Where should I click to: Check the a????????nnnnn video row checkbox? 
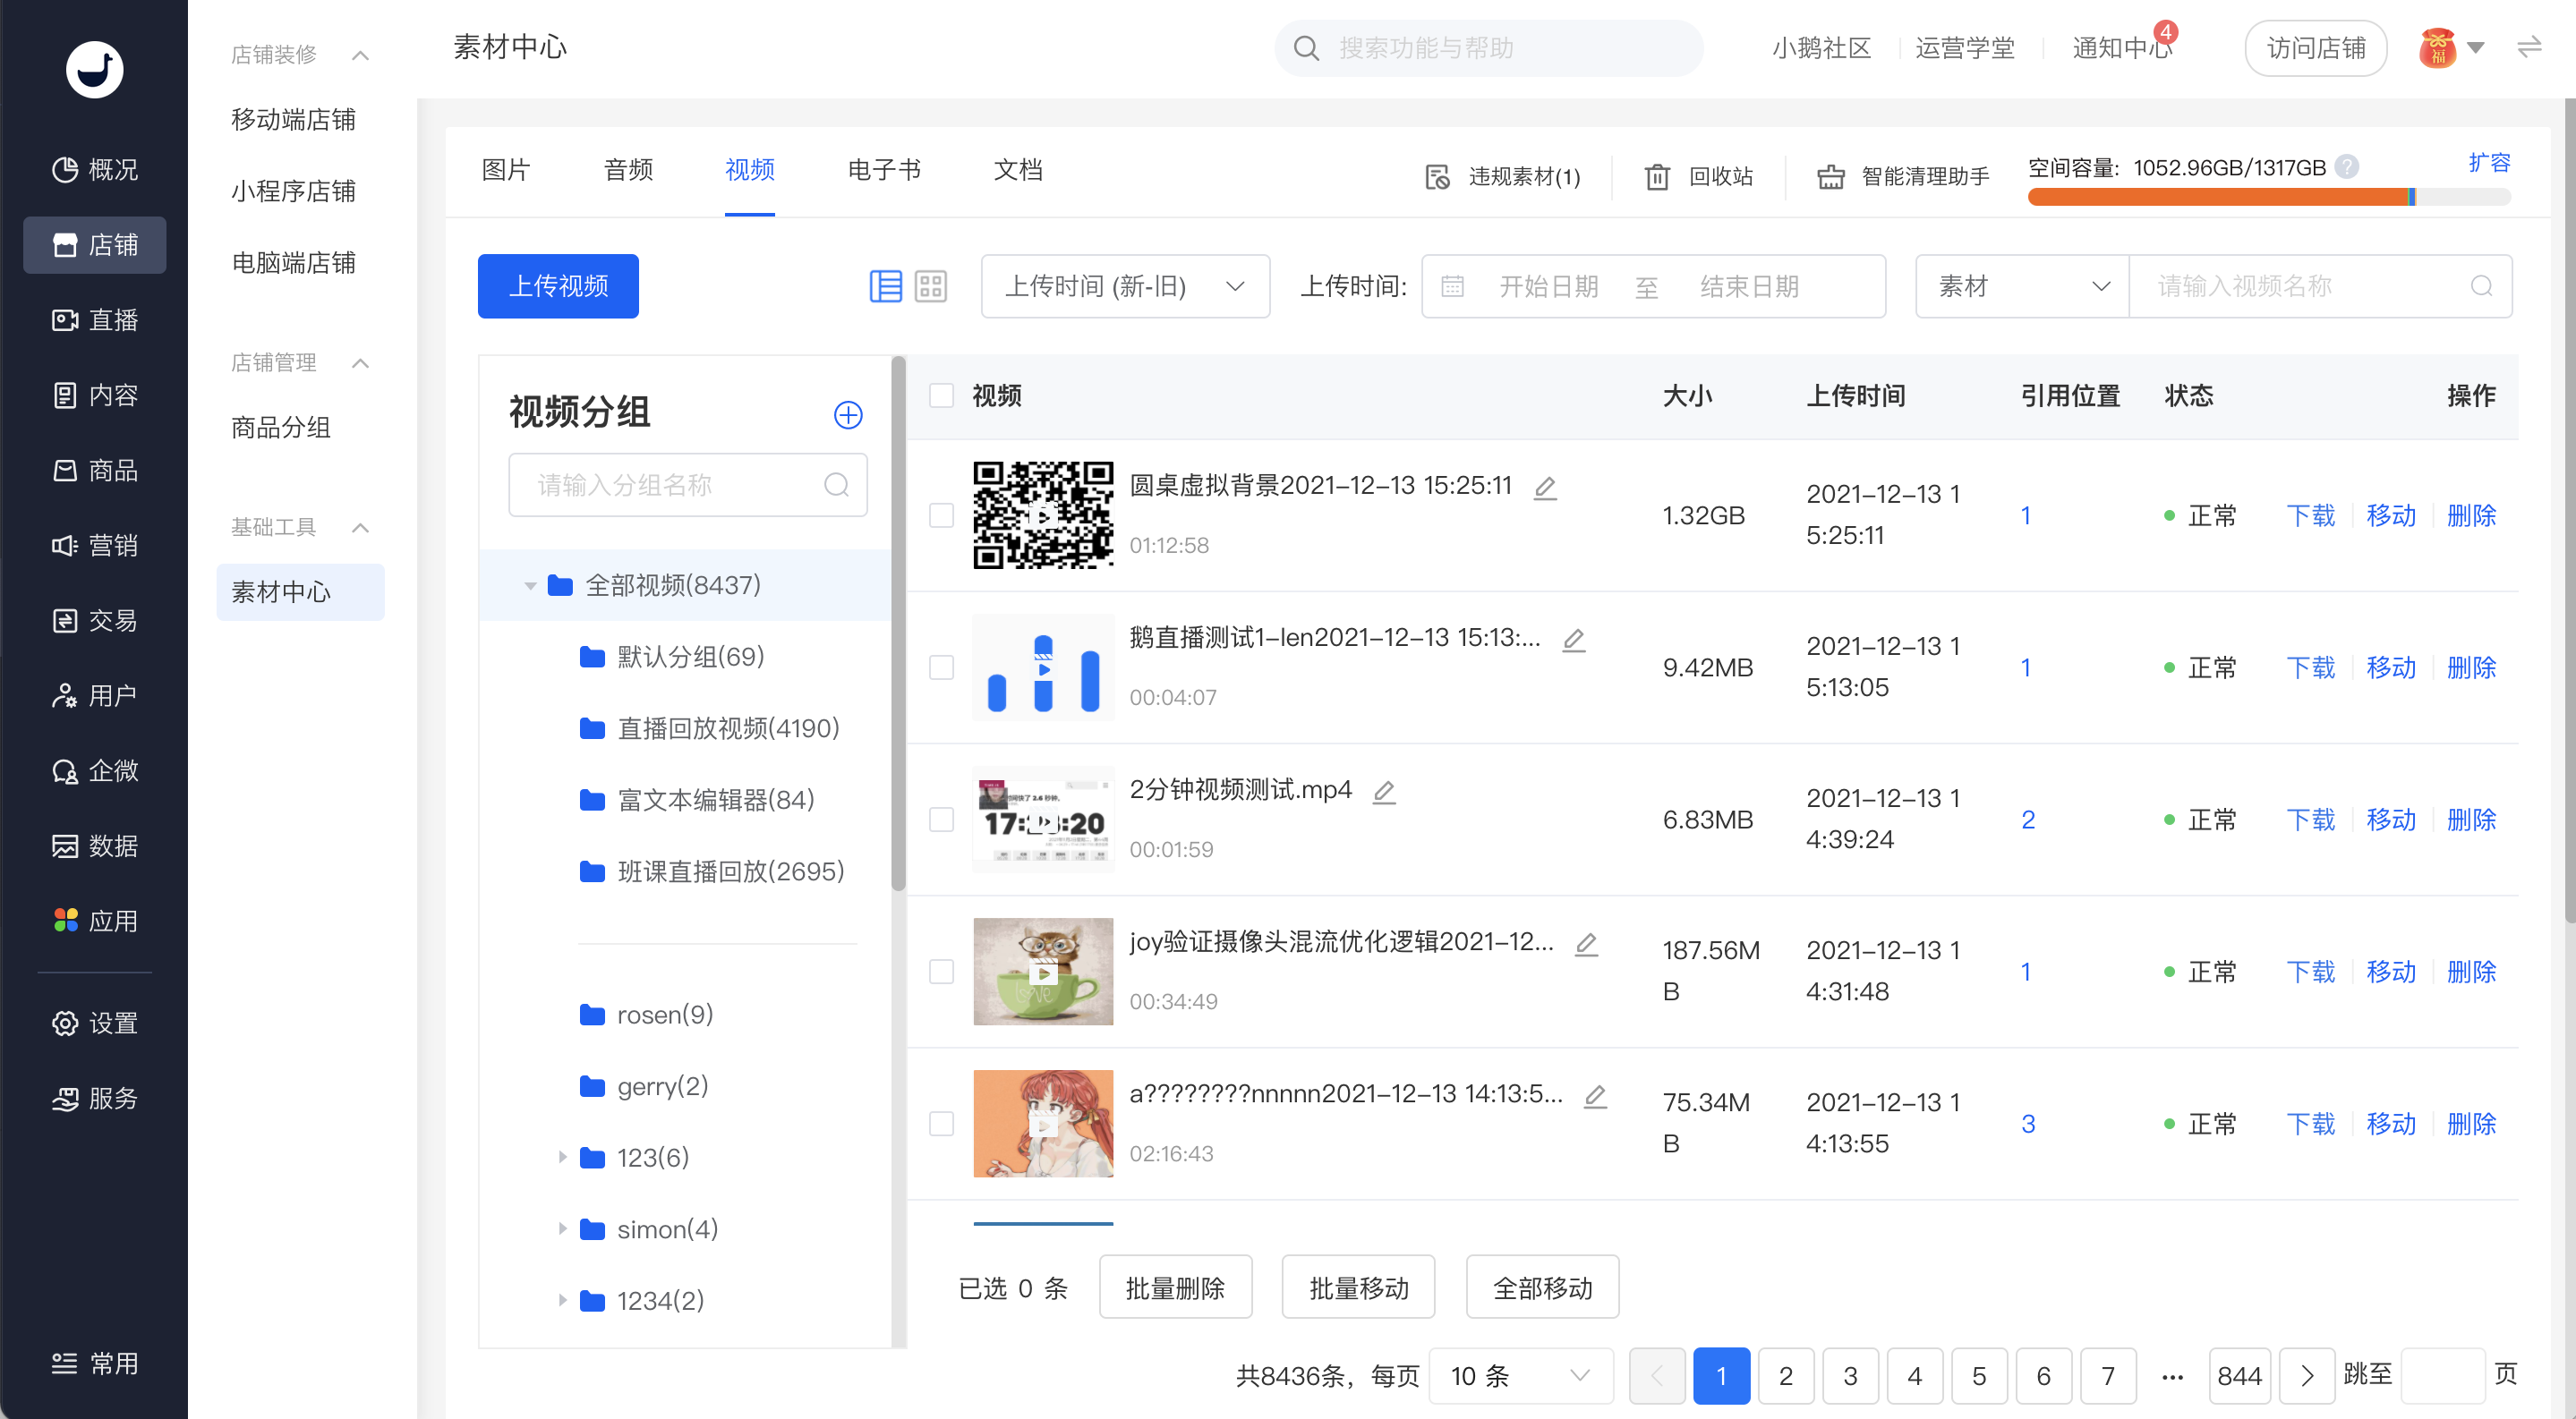point(941,1125)
